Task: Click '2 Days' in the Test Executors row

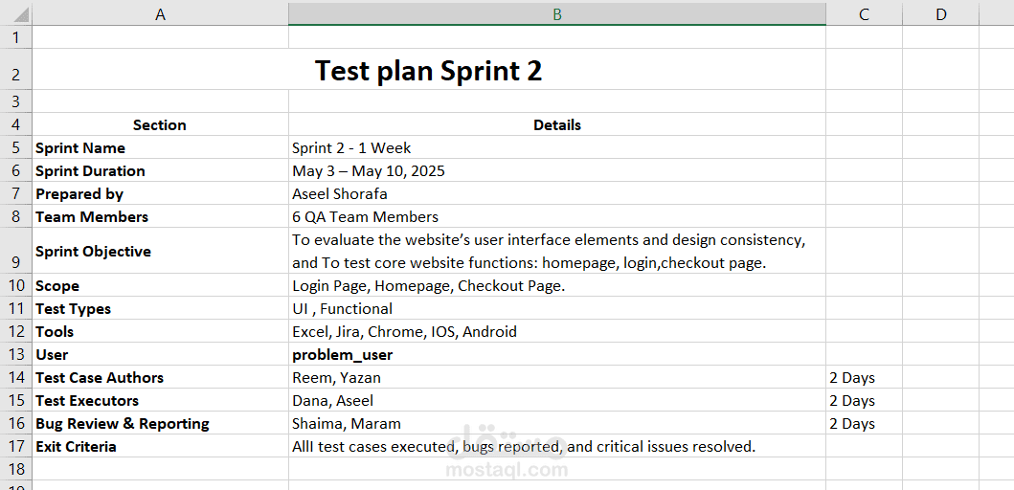Action: click(864, 400)
